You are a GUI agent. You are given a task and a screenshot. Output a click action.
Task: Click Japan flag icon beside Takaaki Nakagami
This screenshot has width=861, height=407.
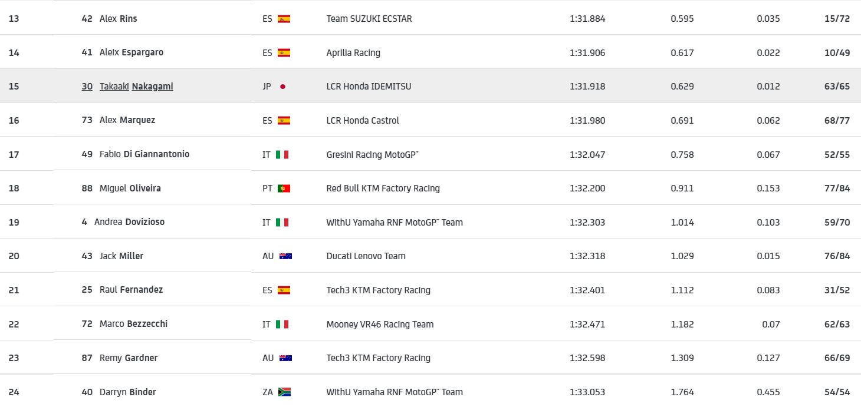(283, 87)
